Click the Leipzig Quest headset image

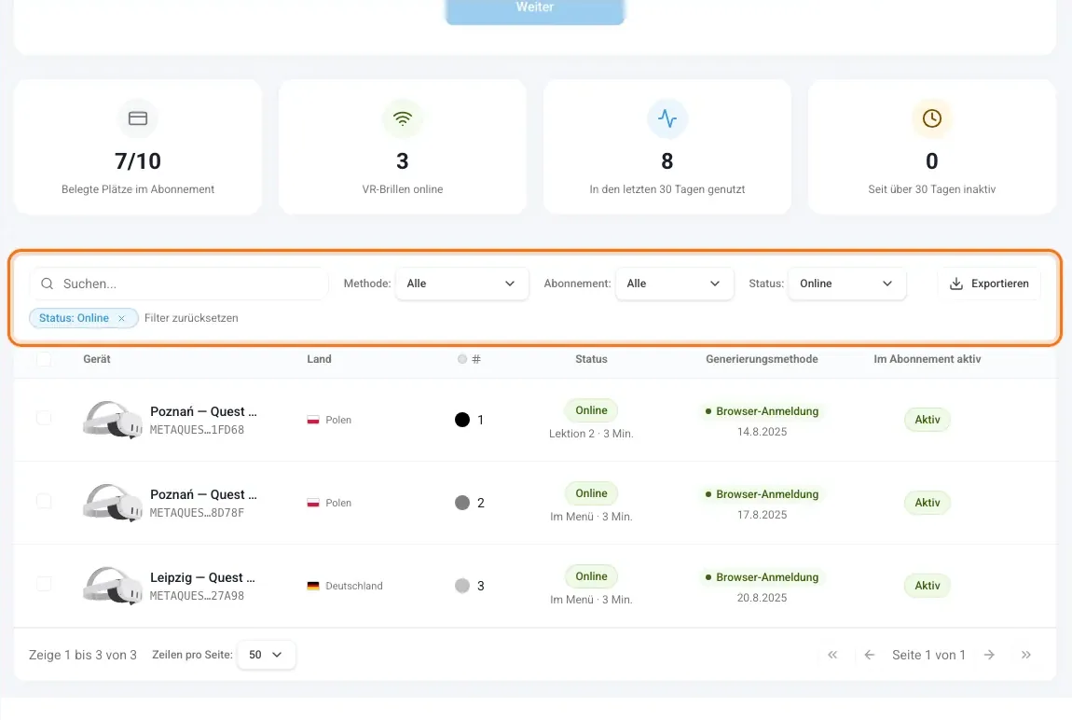click(113, 586)
